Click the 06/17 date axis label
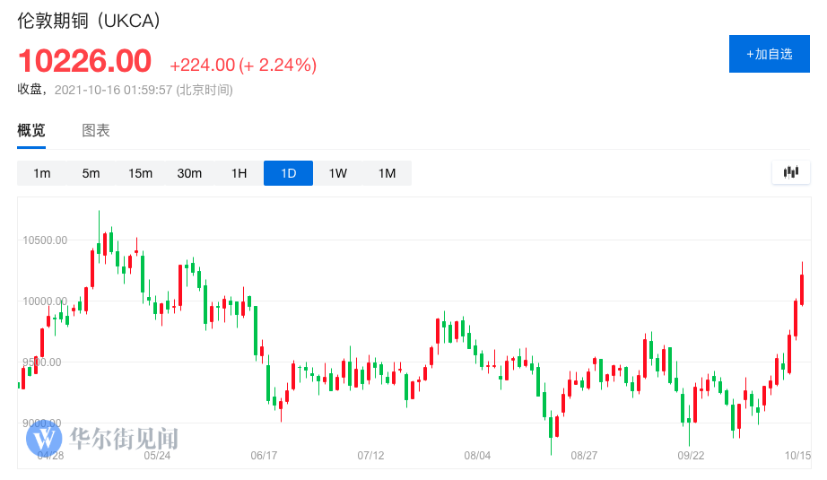Screen dimensions: 827x480 (264, 455)
